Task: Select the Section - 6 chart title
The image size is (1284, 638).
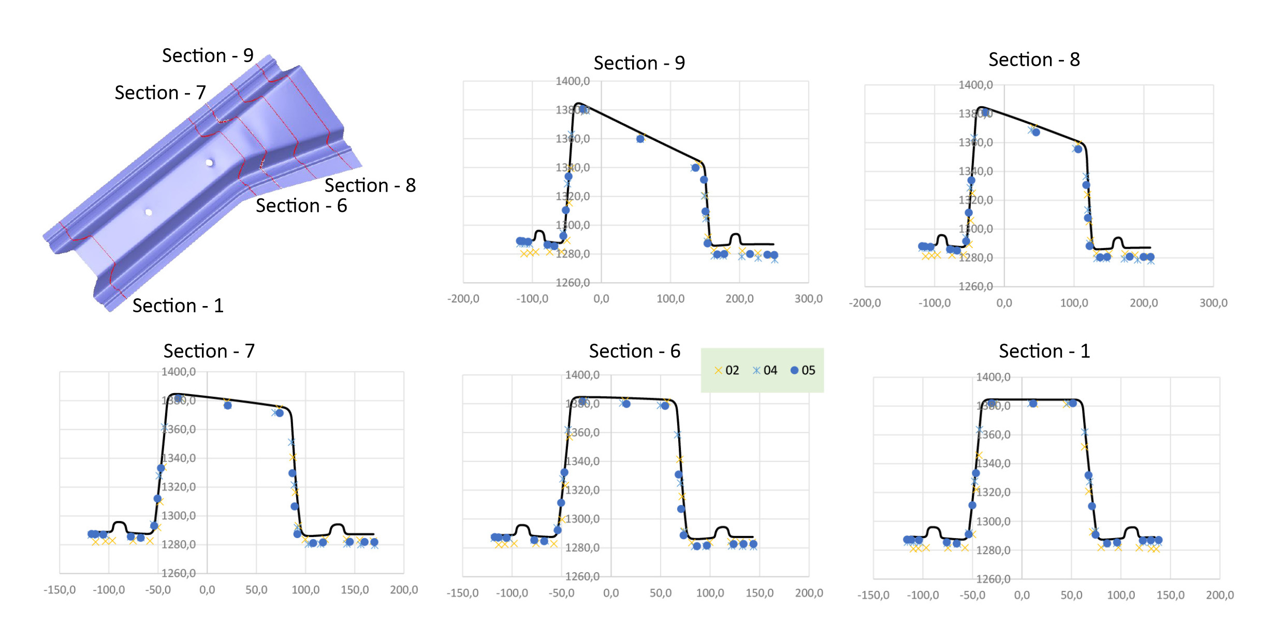Action: click(635, 351)
